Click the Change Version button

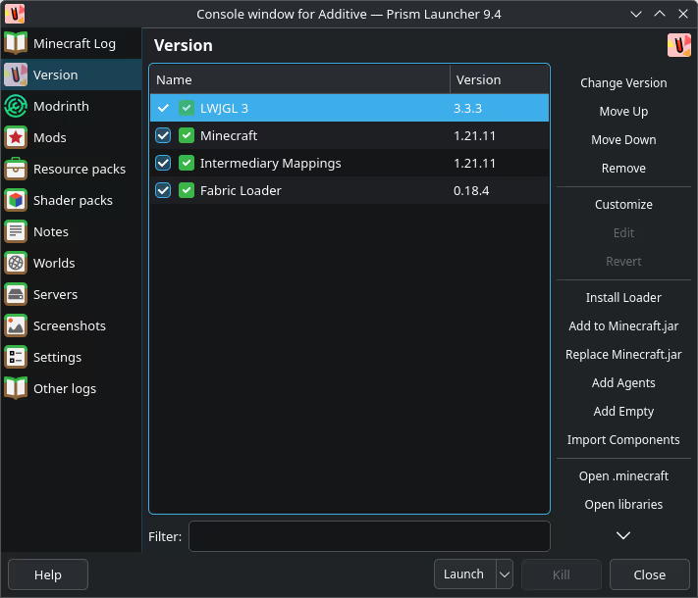point(623,83)
